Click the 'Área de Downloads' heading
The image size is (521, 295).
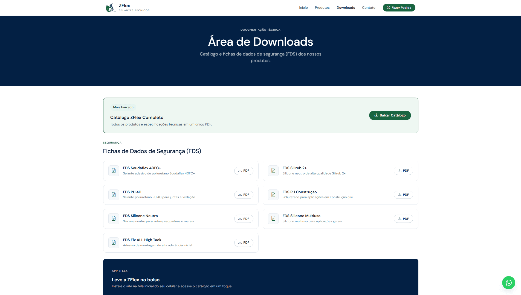click(x=260, y=42)
